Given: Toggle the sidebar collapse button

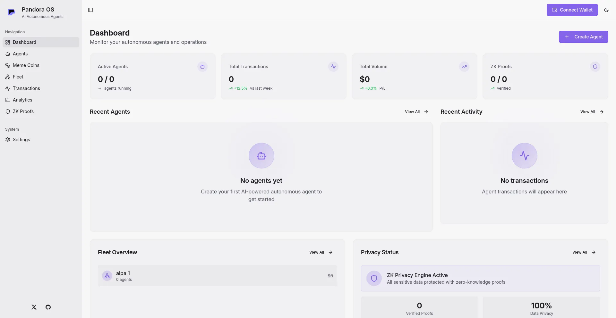Looking at the screenshot, I should tap(90, 10).
